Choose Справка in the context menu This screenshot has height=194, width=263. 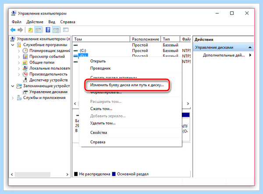[x=131, y=142]
